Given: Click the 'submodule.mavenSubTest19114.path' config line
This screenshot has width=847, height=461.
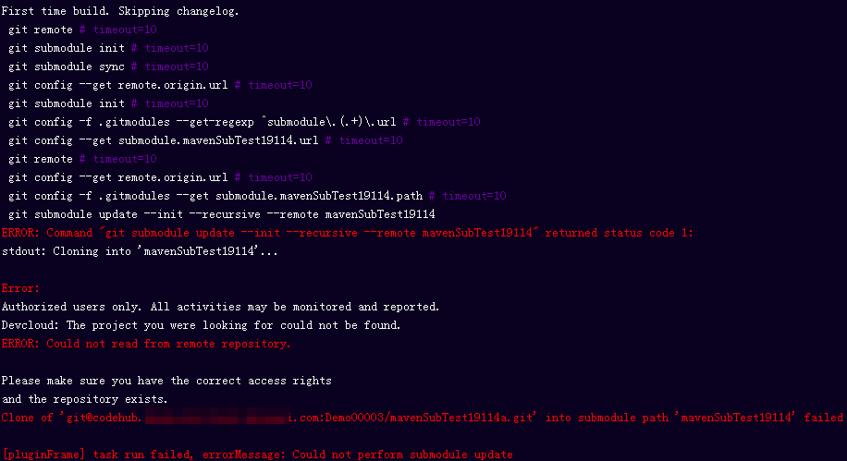Looking at the screenshot, I should [256, 196].
